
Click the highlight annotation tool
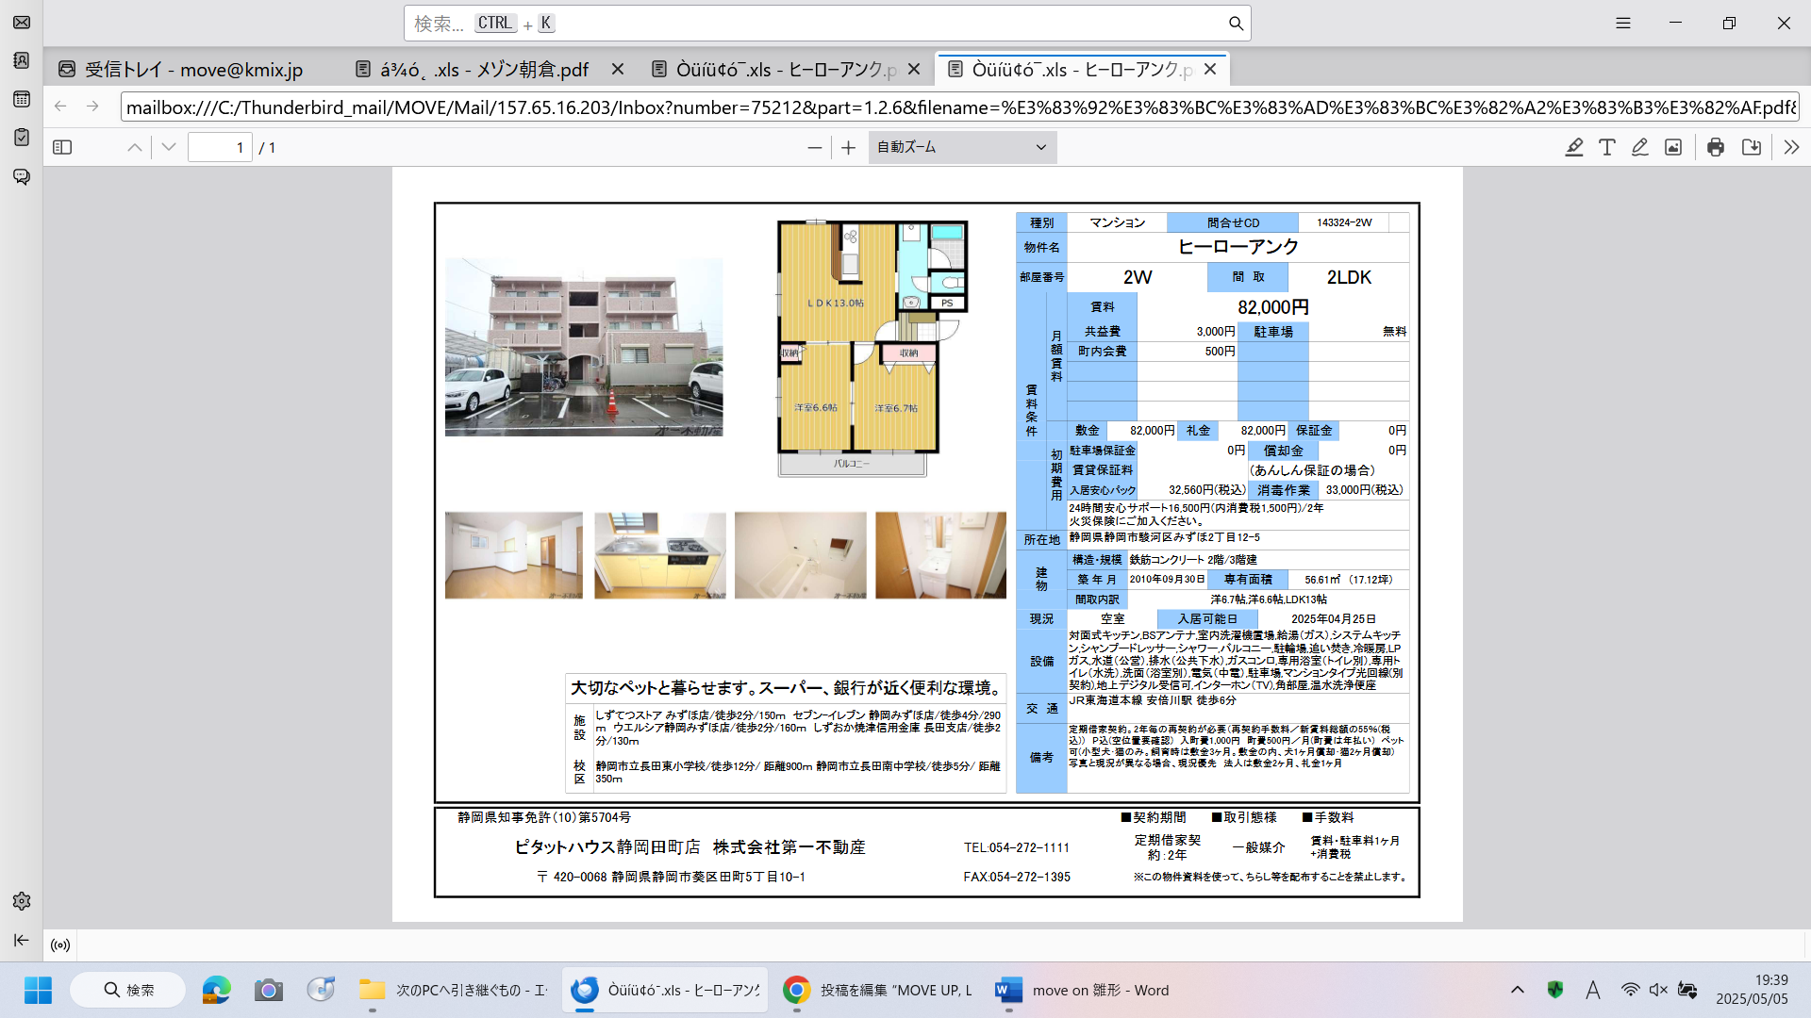(1573, 147)
